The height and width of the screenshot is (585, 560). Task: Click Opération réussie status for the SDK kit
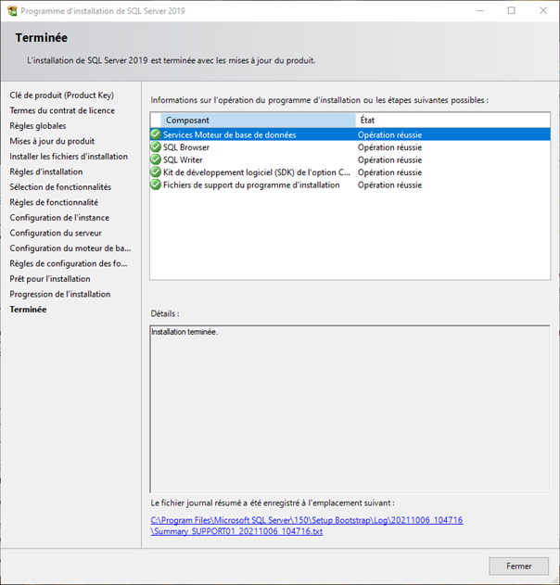point(390,172)
